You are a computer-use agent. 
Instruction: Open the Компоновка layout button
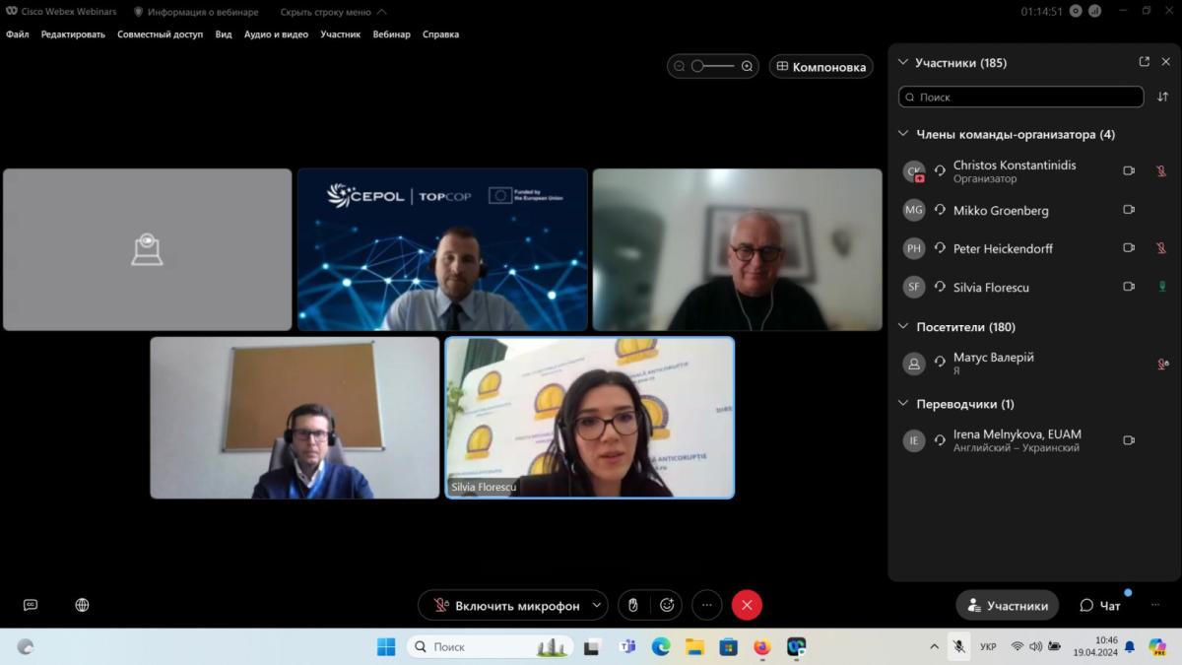click(x=821, y=67)
